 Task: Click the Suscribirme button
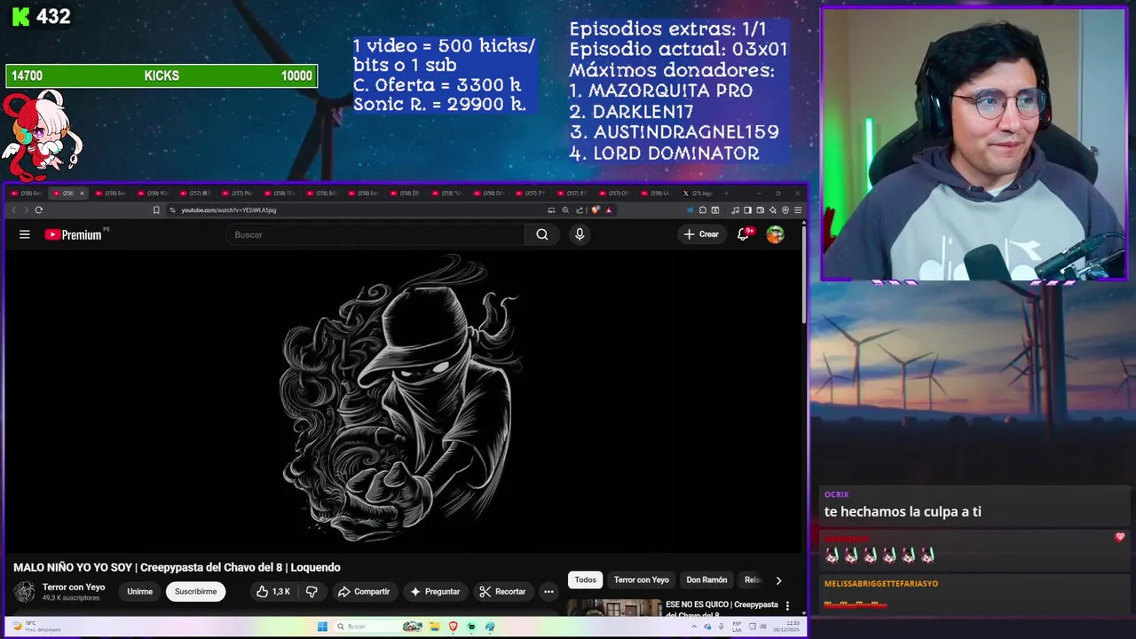click(195, 591)
